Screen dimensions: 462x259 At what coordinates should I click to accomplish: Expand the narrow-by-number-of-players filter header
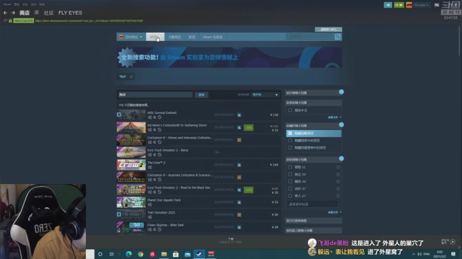click(x=314, y=230)
